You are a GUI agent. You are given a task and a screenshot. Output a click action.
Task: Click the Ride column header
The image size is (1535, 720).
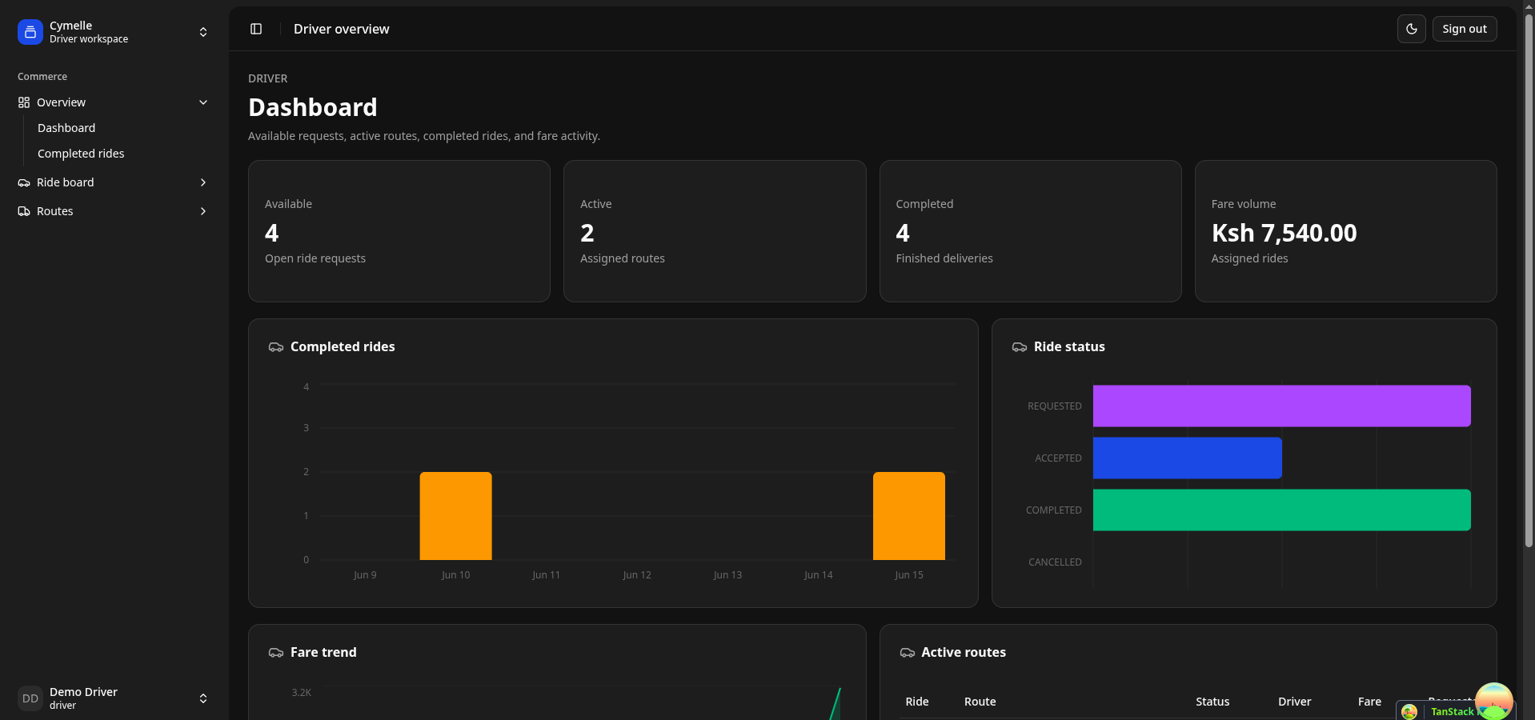[917, 702]
